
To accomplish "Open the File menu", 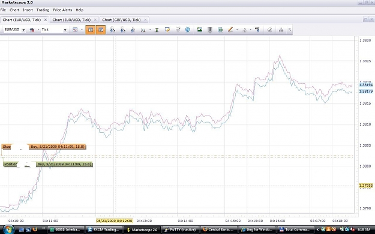I will [x=3, y=10].
